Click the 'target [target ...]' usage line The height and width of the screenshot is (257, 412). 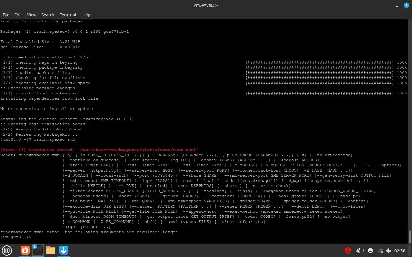(x=86, y=227)
